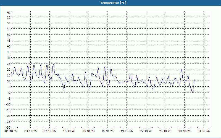Click the Temperatur [°C] title bar
Viewport: 221px width, 138px height.
click(x=110, y=3)
